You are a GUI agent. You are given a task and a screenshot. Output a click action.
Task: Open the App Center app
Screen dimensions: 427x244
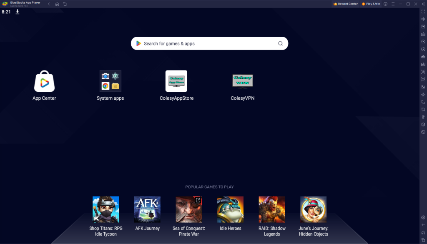(44, 81)
